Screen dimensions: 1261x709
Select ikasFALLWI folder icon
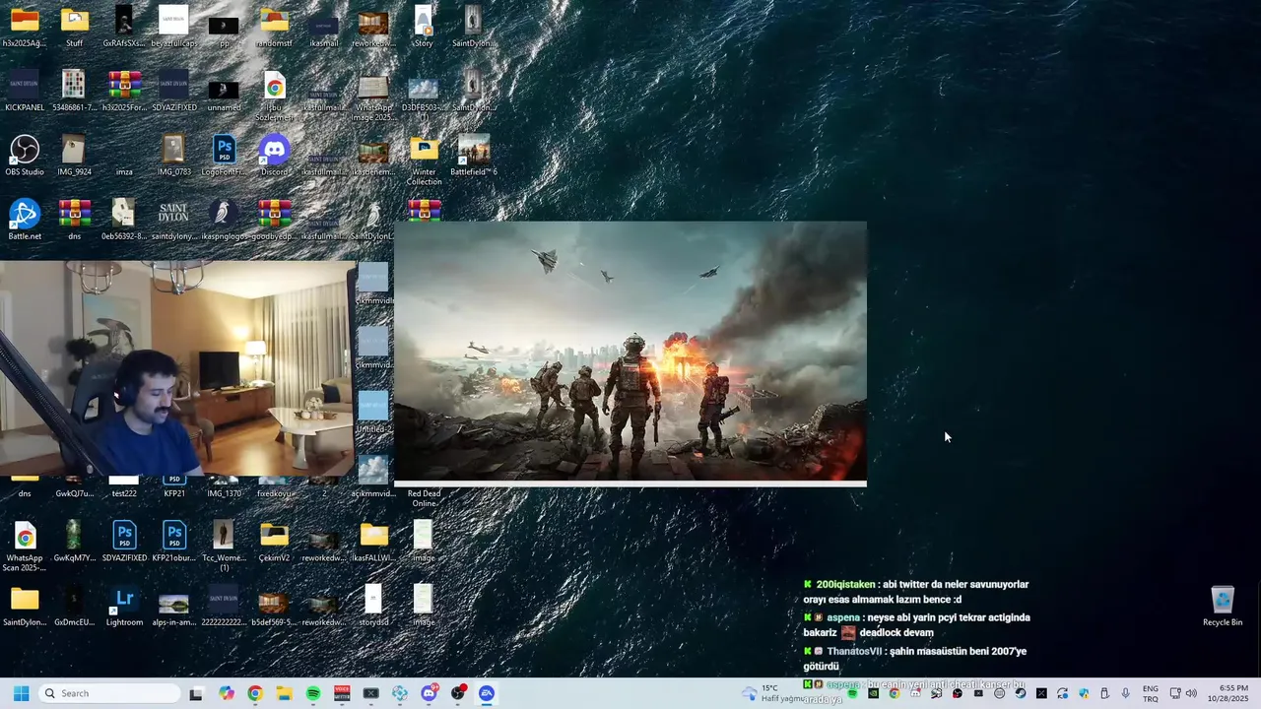[373, 542]
